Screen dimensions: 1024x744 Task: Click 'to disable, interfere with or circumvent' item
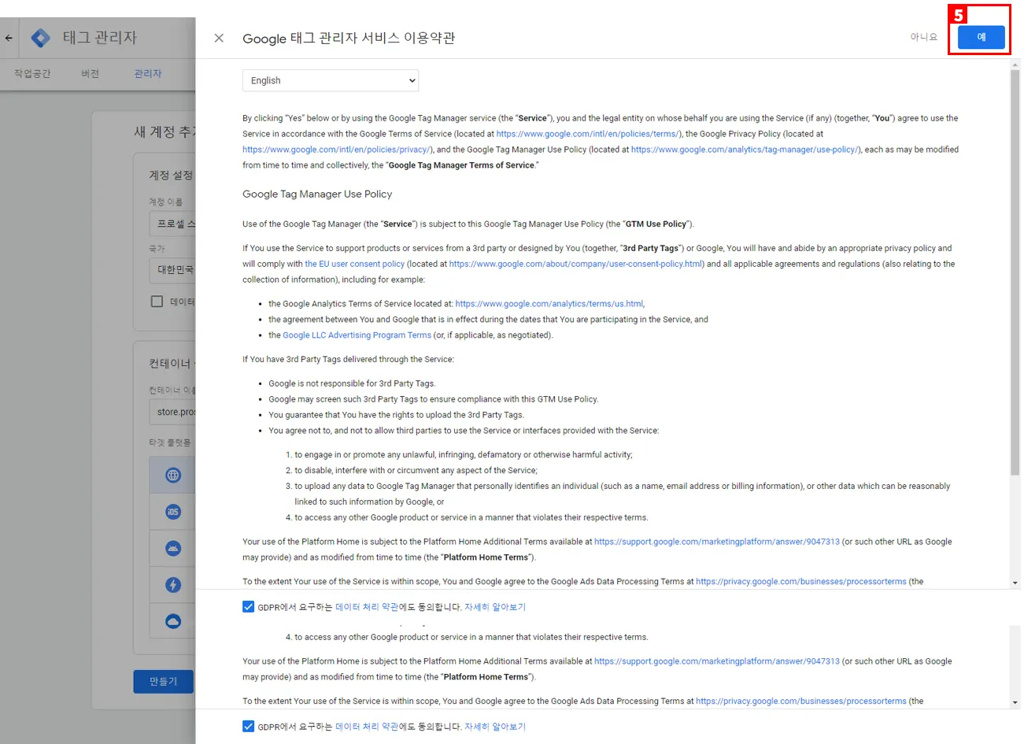(416, 471)
